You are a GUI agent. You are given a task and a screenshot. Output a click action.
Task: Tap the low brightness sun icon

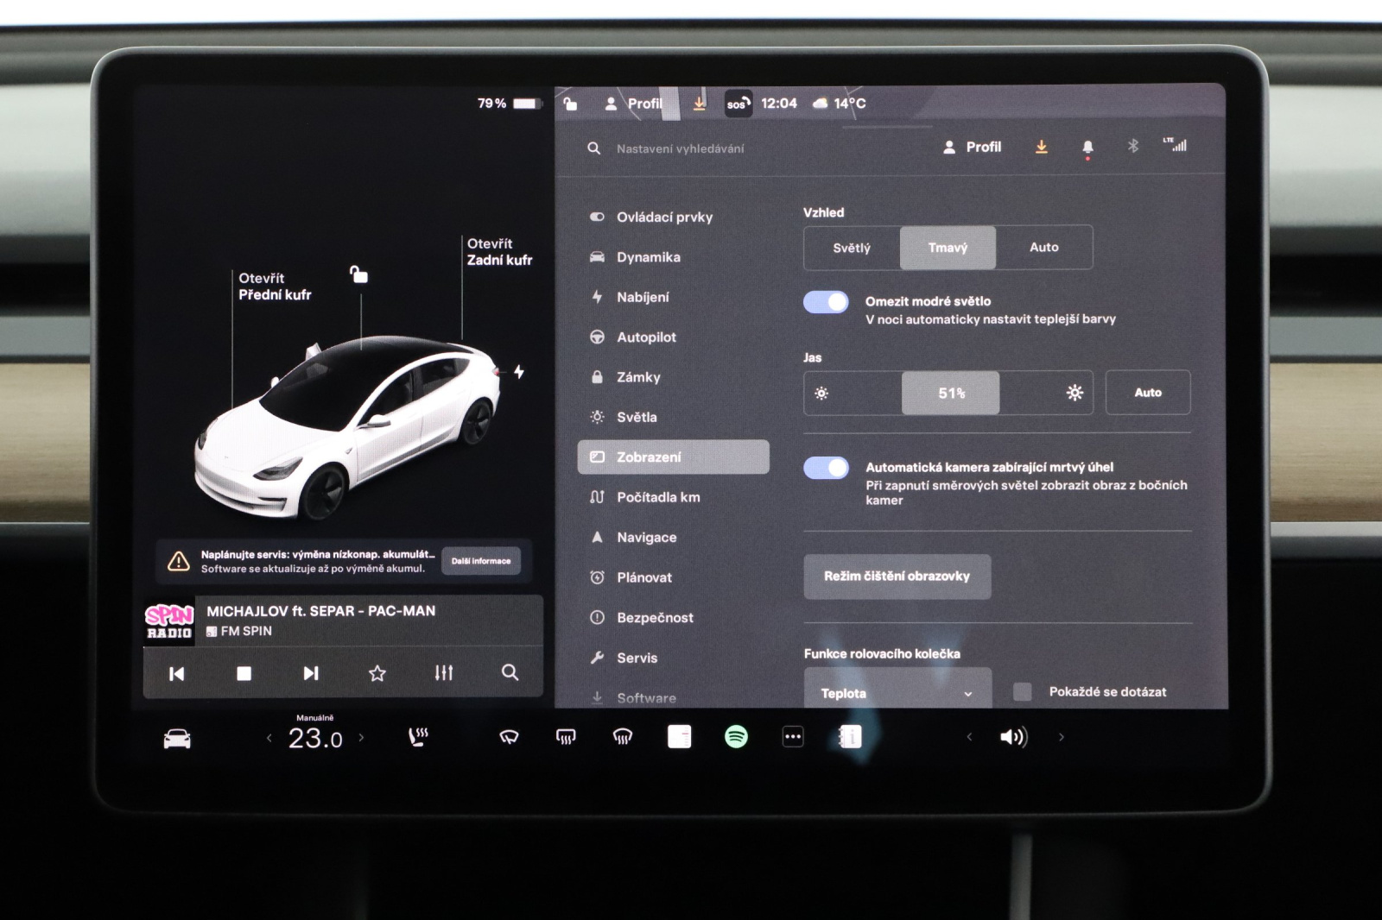[821, 394]
